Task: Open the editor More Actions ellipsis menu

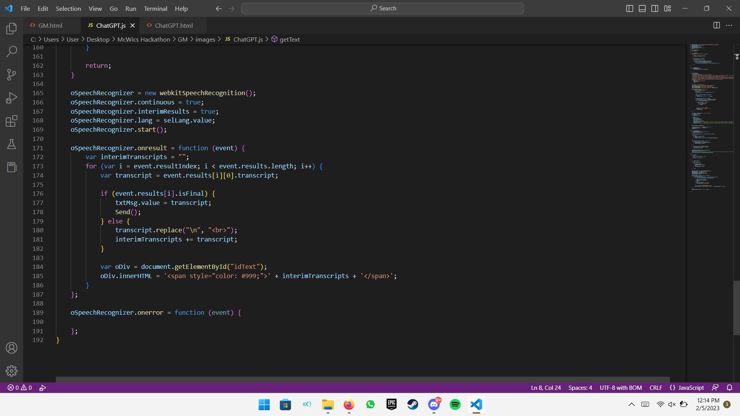Action: (729, 25)
